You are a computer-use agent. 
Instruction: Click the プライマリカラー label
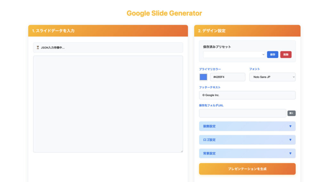coord(210,69)
